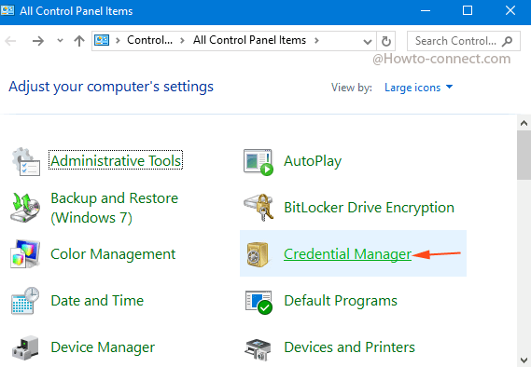Open Credential Manager link

click(x=347, y=254)
